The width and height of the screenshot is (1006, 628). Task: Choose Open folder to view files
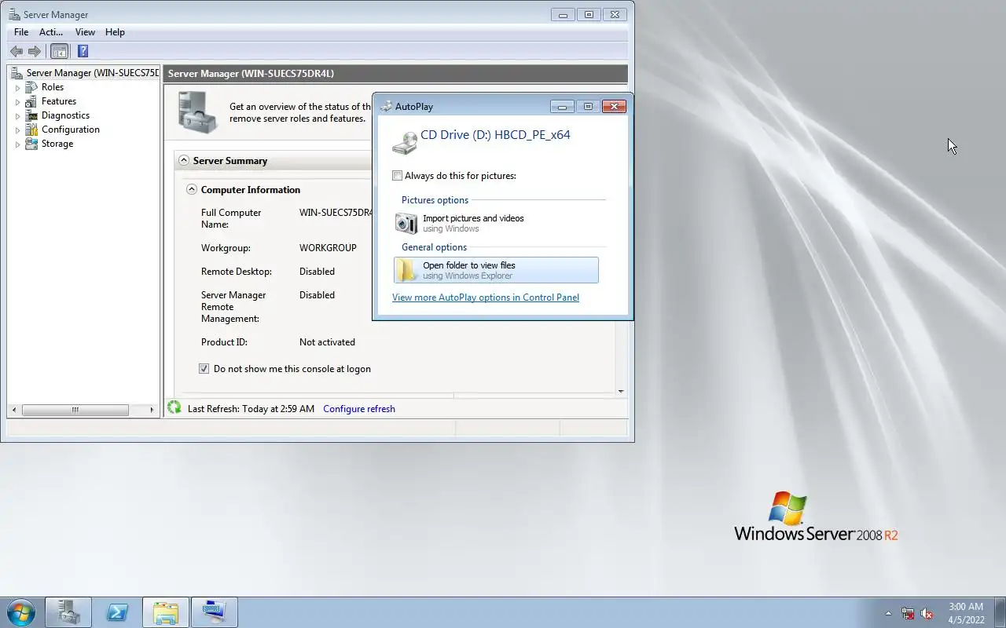(496, 270)
